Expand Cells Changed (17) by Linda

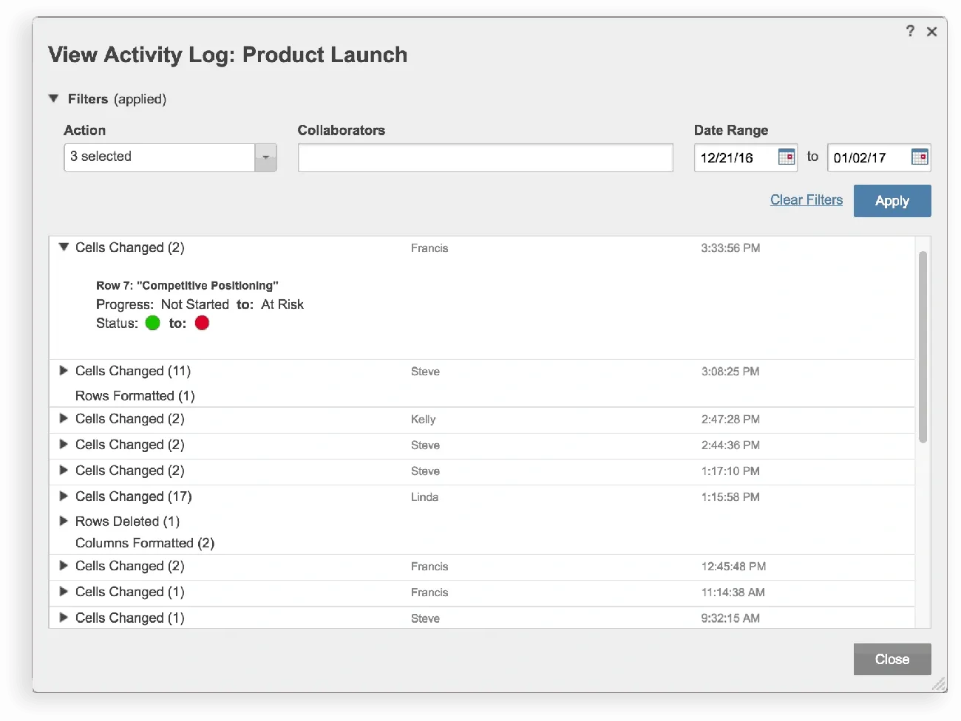pos(64,496)
